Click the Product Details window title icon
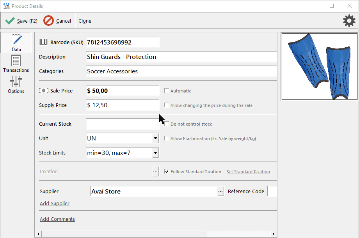The width and height of the screenshot is (359, 238). click(6, 6)
